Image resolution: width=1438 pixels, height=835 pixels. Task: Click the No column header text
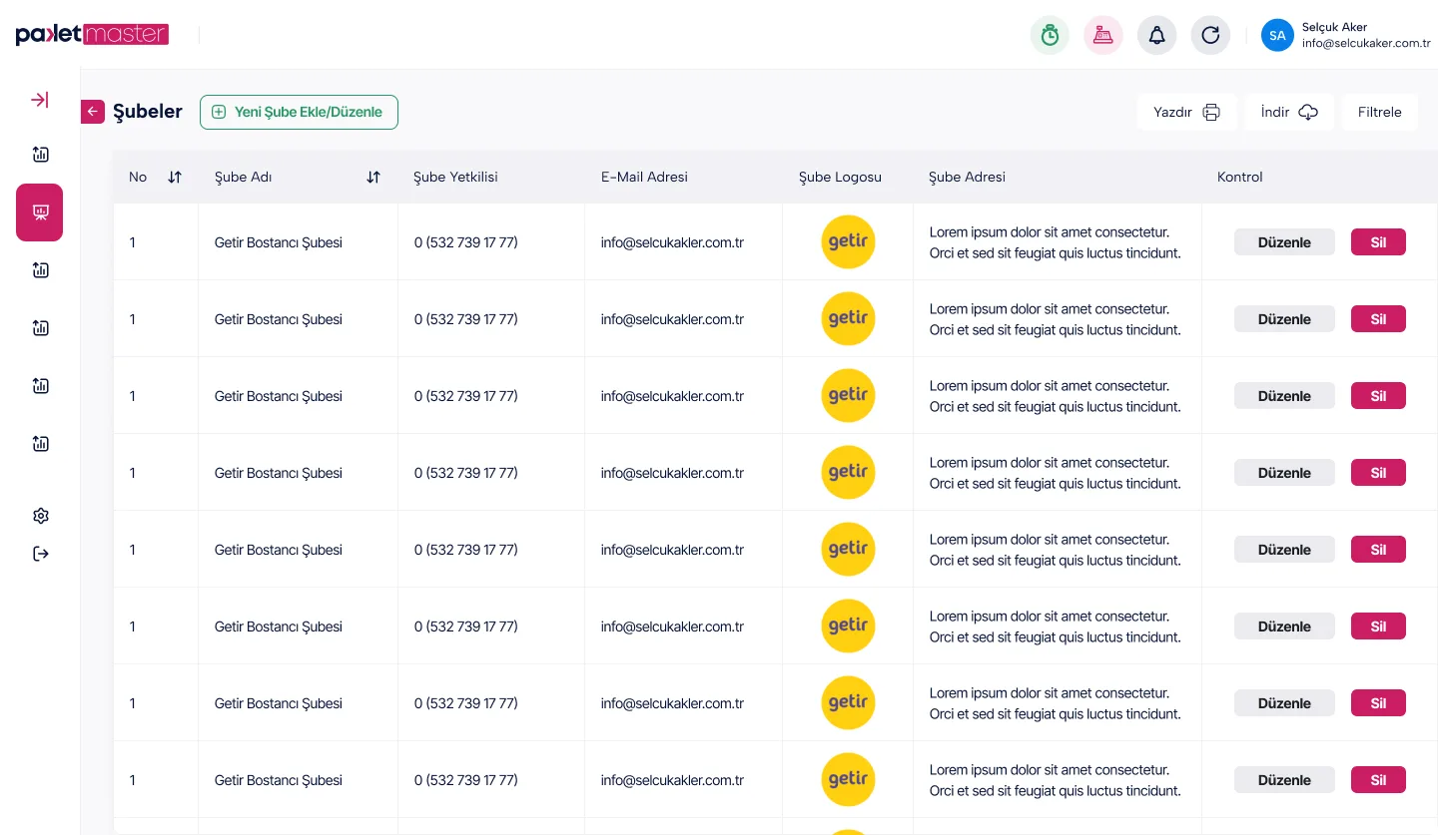tap(138, 178)
